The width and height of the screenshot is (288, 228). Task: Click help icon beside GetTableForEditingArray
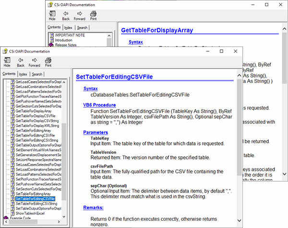(12, 130)
